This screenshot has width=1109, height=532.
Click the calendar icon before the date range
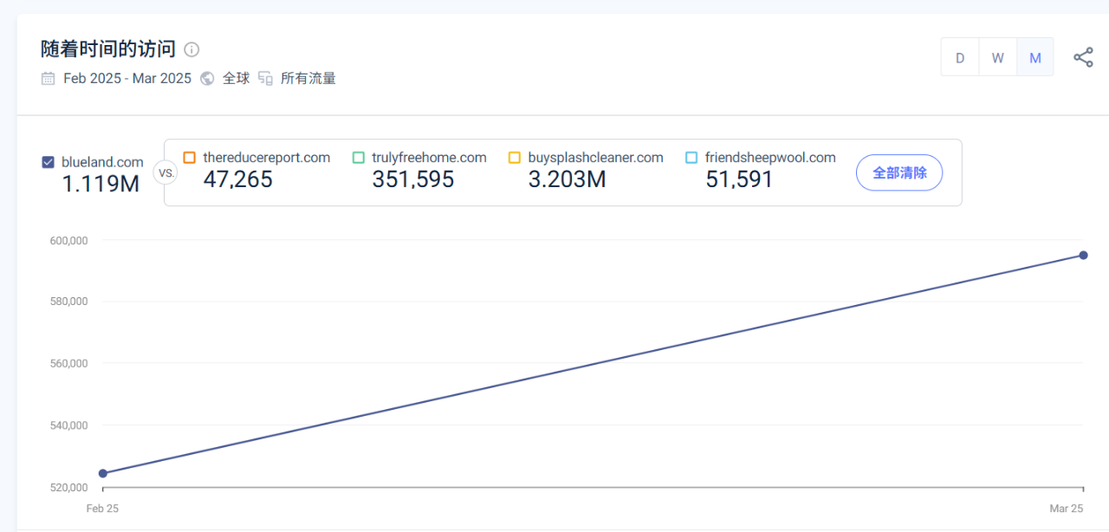click(49, 79)
